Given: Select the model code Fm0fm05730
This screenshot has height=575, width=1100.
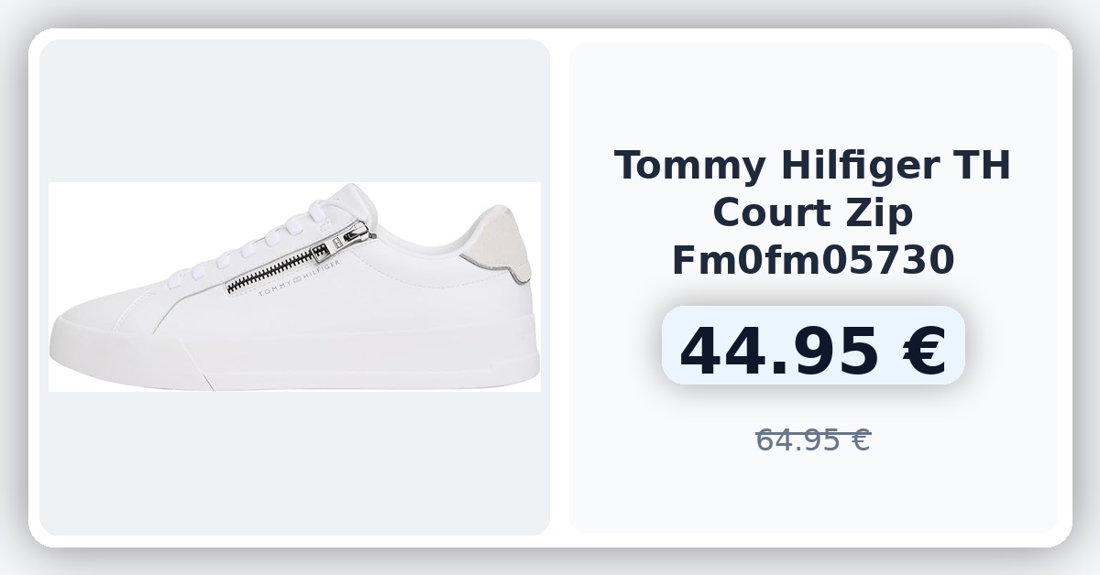Looking at the screenshot, I should pyautogui.click(x=813, y=261).
